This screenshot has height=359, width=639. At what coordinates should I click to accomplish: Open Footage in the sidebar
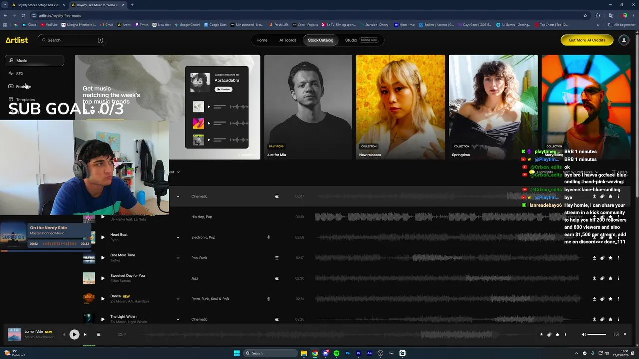[20, 87]
